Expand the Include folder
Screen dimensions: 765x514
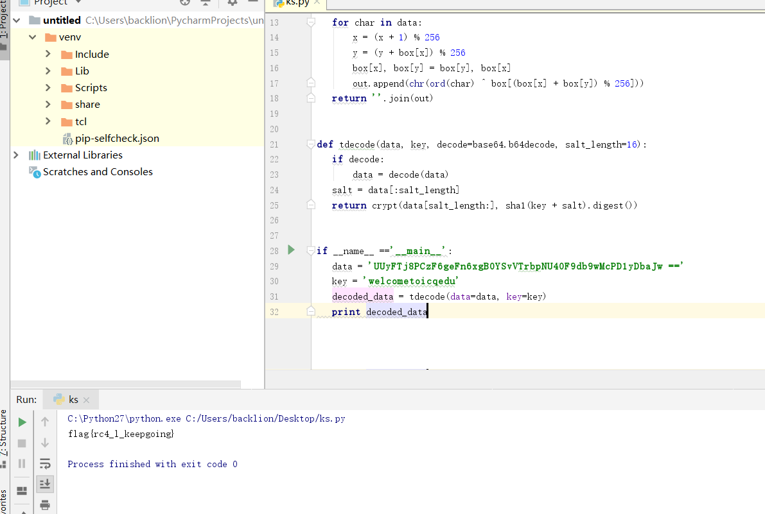[48, 54]
